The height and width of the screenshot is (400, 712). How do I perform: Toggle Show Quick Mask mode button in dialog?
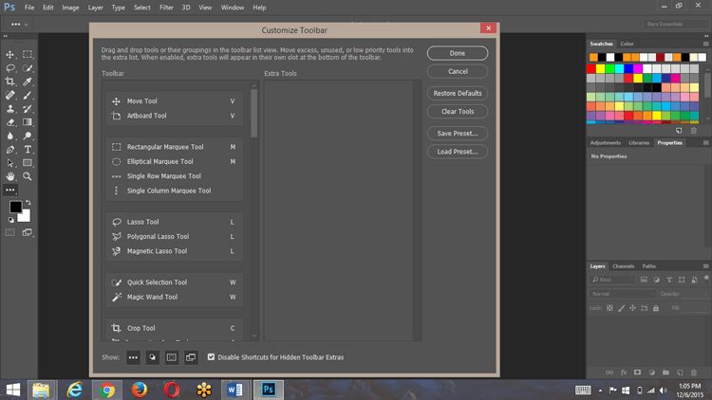[172, 357]
